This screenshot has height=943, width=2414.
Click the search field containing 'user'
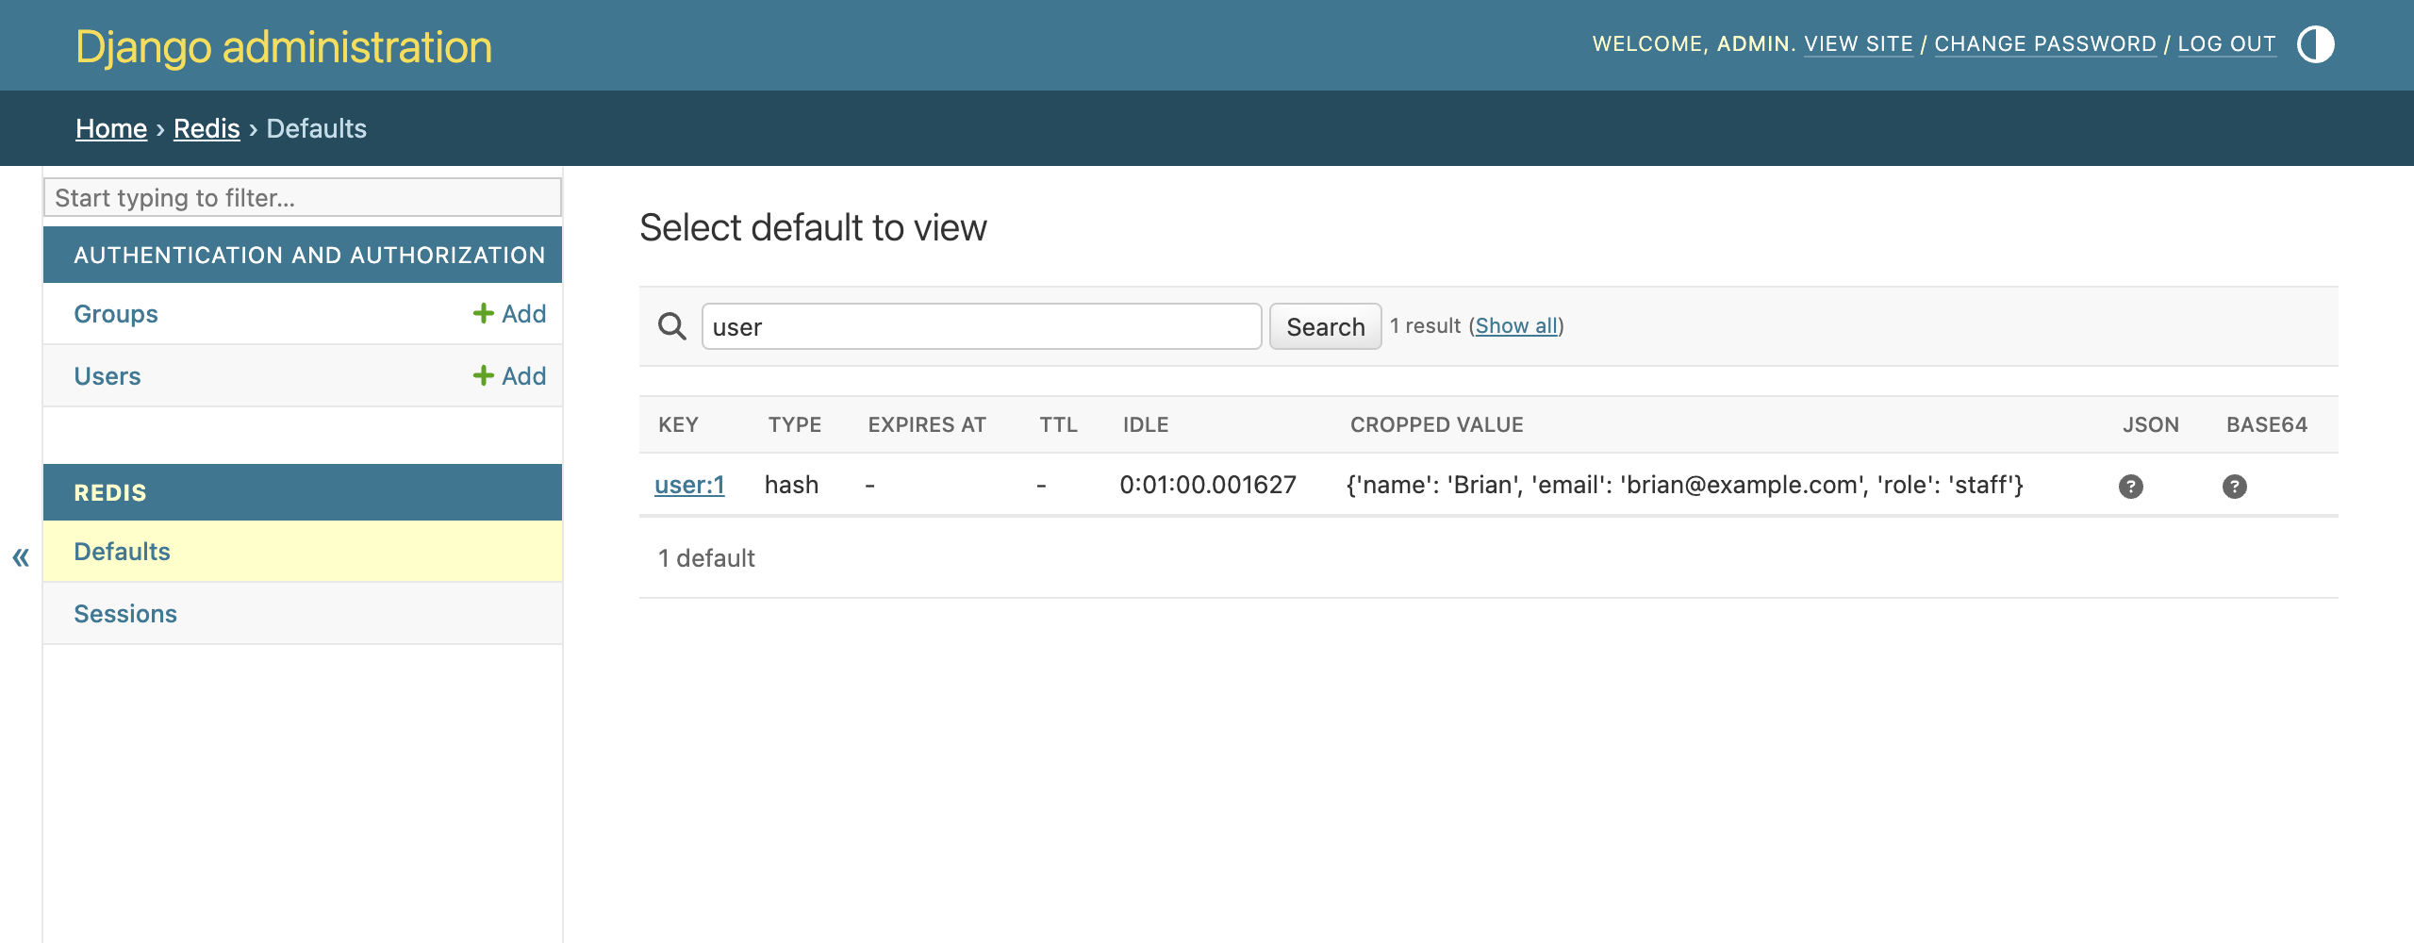pyautogui.click(x=982, y=326)
